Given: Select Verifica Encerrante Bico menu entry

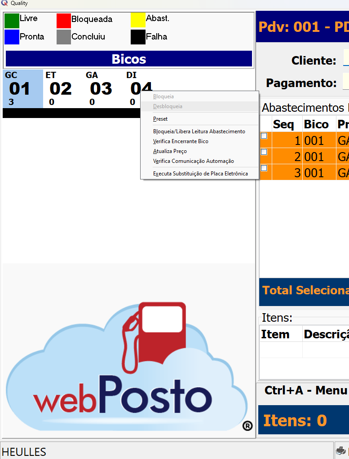Looking at the screenshot, I should [199, 141].
